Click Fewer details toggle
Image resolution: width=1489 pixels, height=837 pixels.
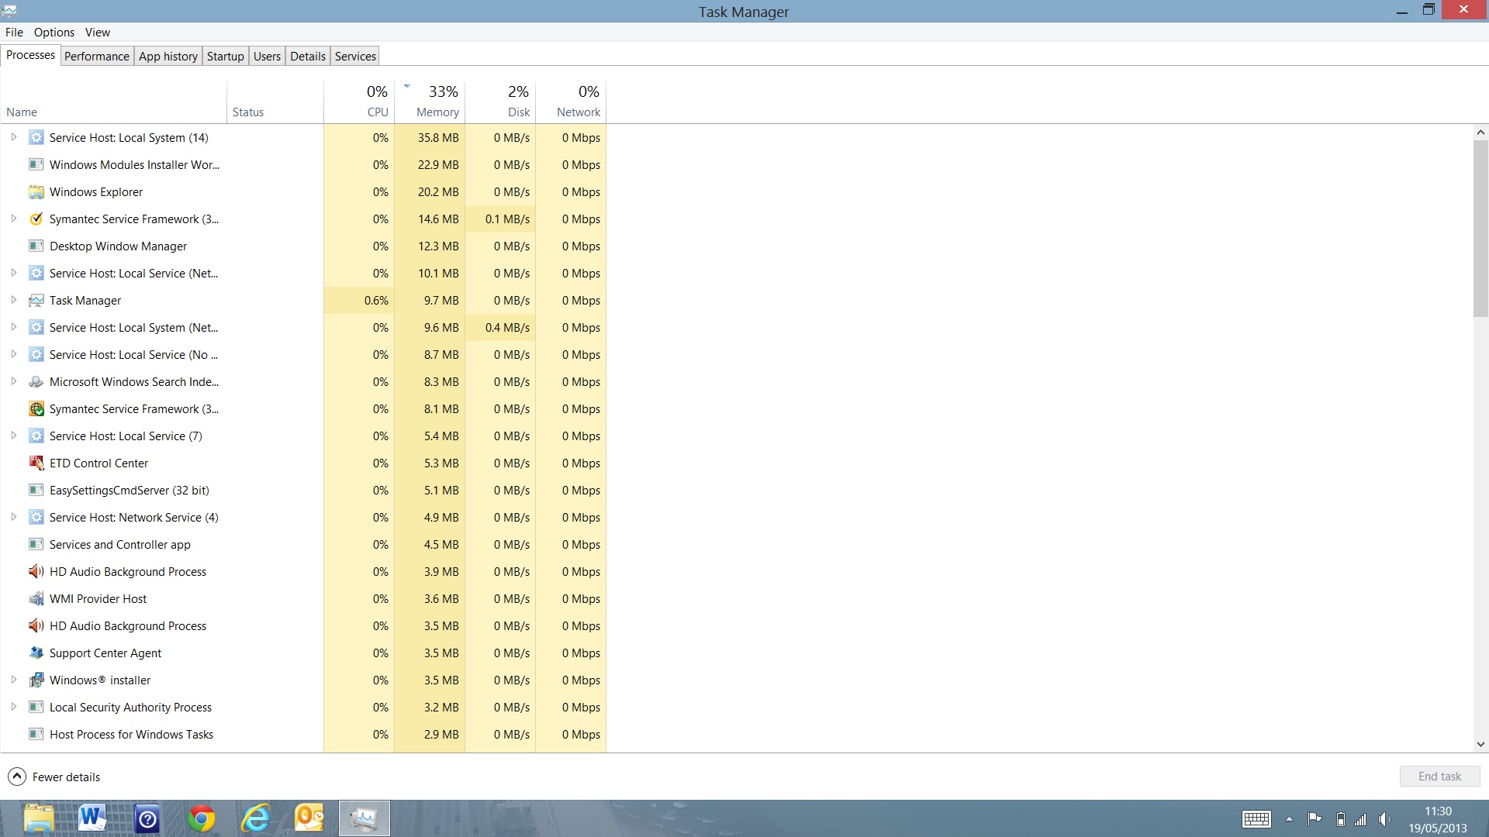tap(54, 777)
